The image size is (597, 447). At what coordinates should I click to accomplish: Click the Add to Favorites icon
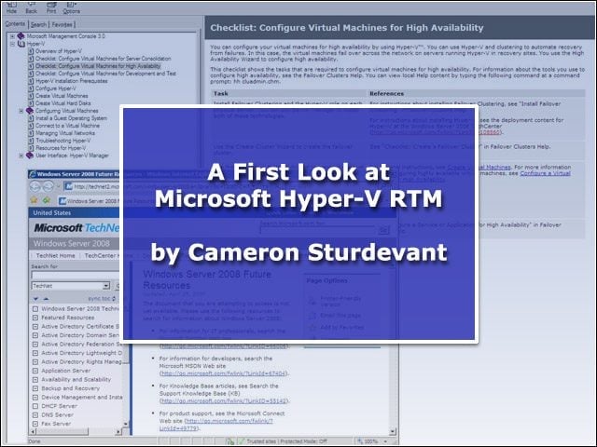click(47, 200)
